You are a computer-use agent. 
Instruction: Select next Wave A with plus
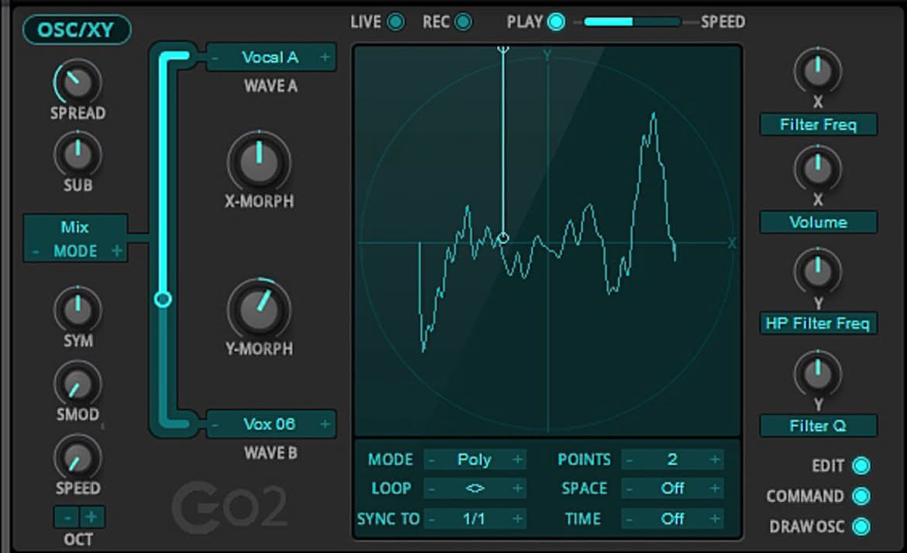point(325,57)
